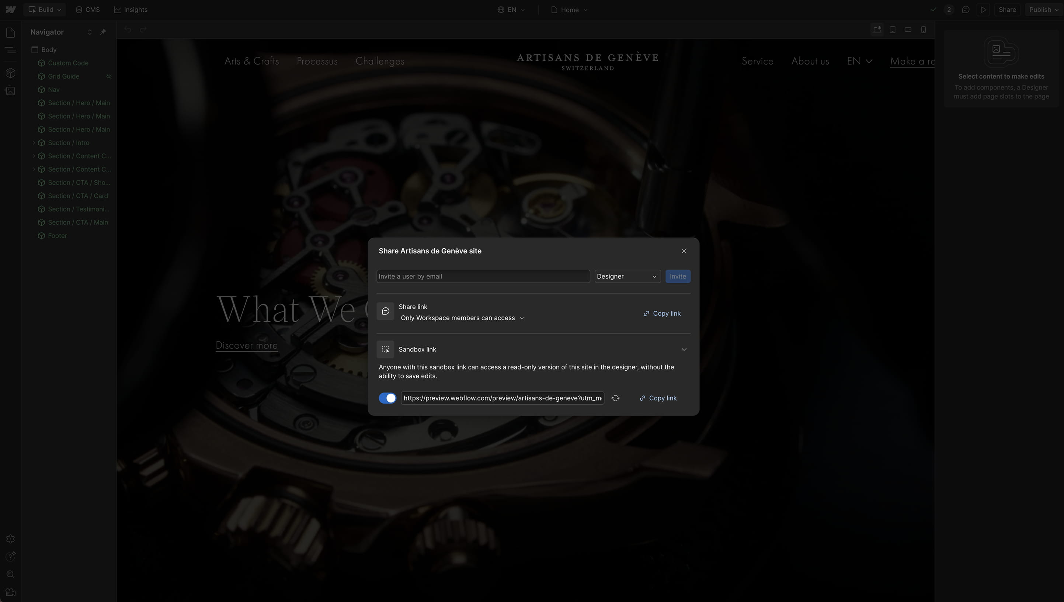Viewport: 1064px width, 602px height.
Task: Switch to the CMS tab
Action: click(88, 9)
